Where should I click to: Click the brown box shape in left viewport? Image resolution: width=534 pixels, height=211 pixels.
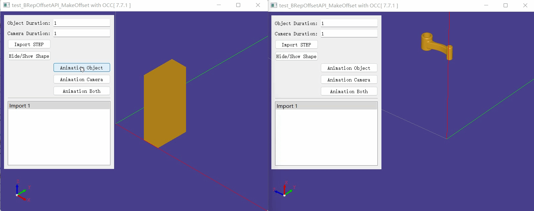point(165,103)
